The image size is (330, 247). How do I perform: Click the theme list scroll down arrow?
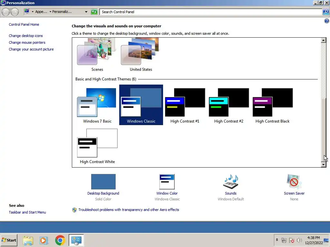pos(324,165)
